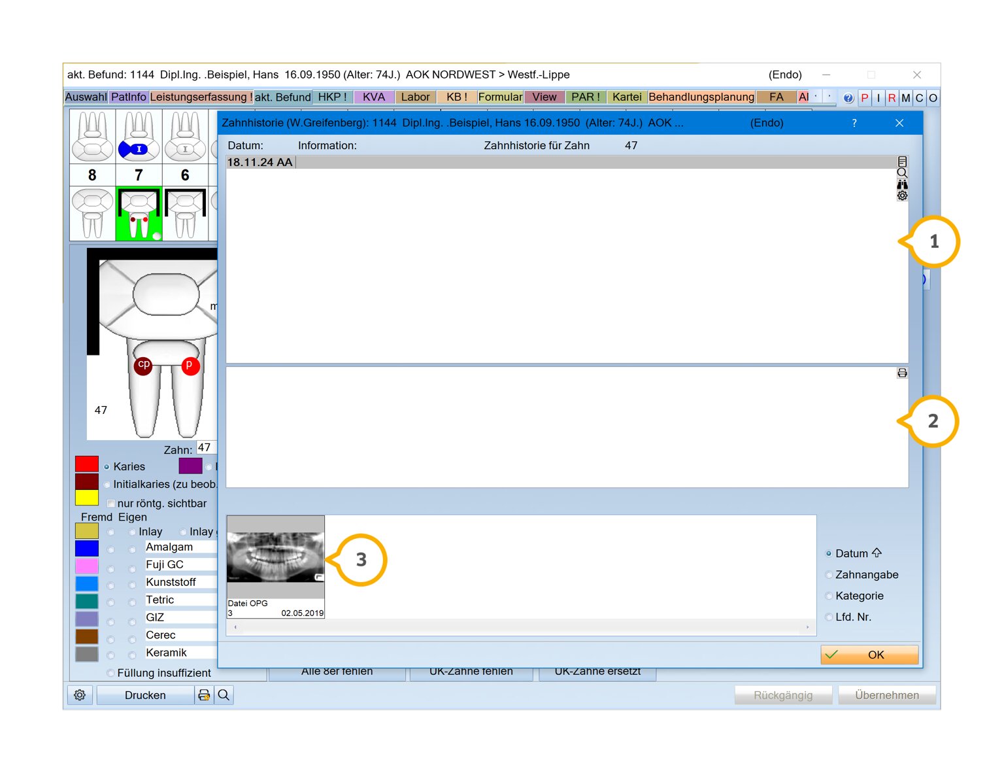Sort by Datum radio button
The image size is (1004, 773).
click(x=829, y=553)
